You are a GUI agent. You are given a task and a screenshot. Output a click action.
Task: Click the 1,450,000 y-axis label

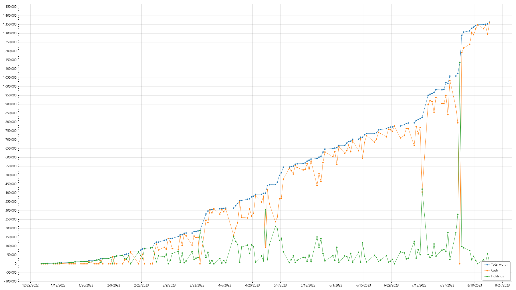tap(10, 7)
